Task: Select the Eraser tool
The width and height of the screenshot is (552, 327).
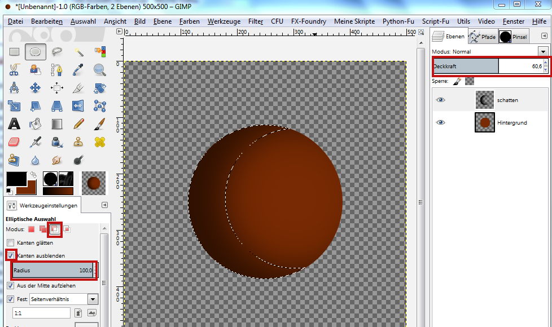Action: (14, 142)
